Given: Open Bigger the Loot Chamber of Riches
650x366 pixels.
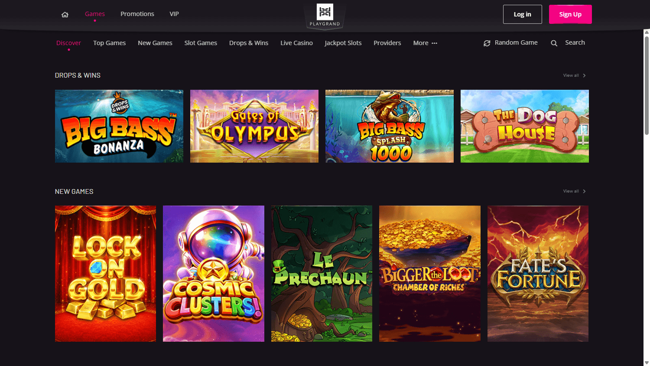Looking at the screenshot, I should [x=430, y=274].
